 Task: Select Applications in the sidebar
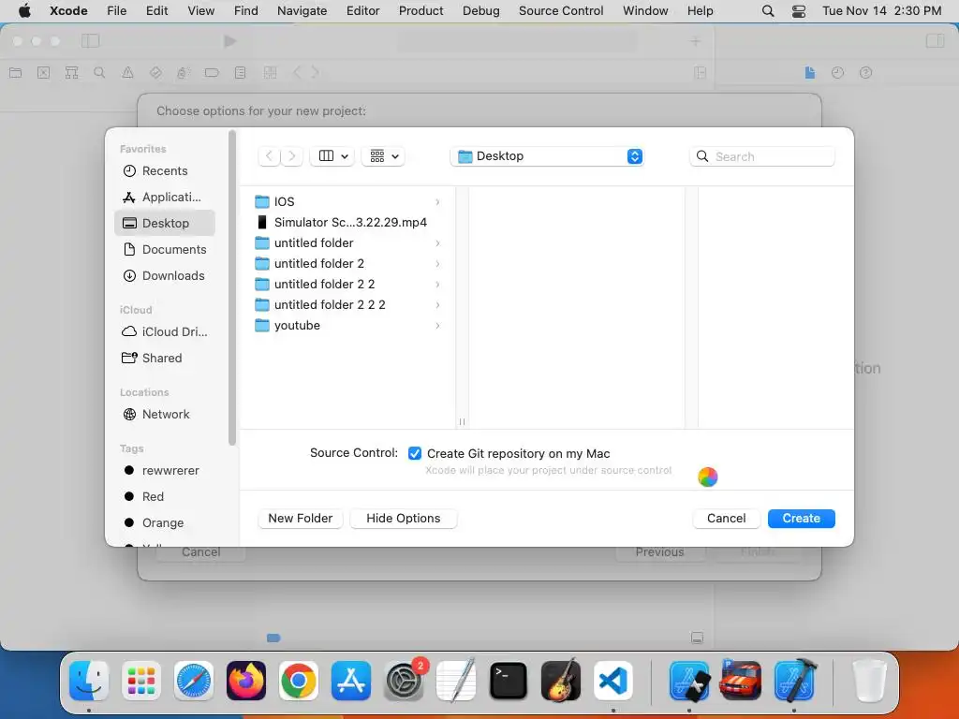[x=165, y=197]
